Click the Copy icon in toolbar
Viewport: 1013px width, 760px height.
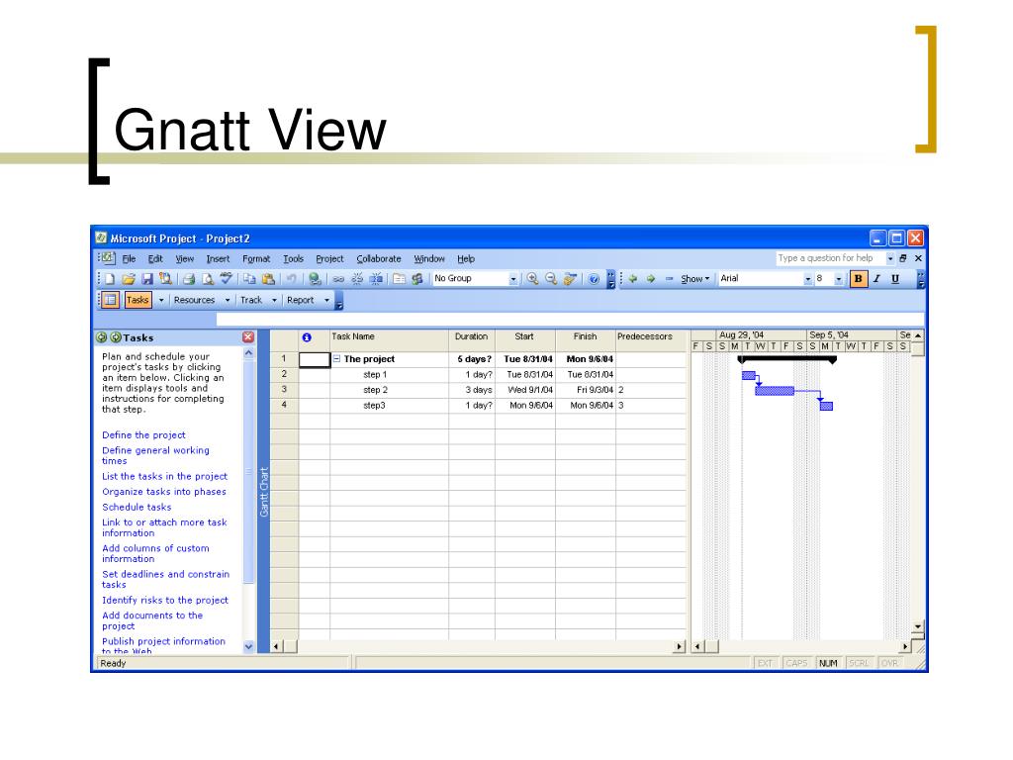point(249,278)
